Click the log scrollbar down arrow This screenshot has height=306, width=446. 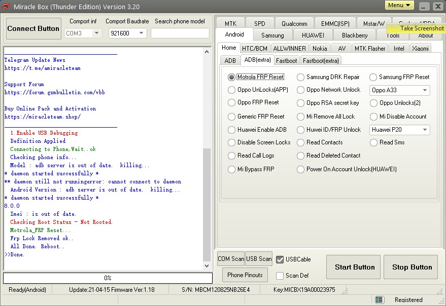(x=207, y=266)
